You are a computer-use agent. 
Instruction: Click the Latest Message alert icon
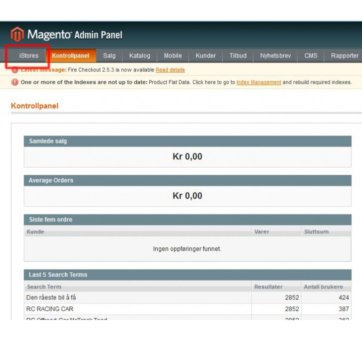pos(15,69)
